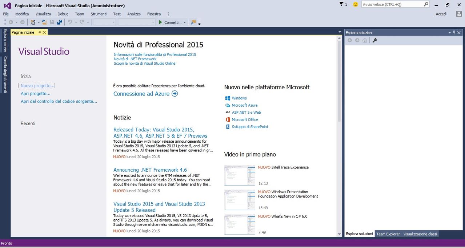Click Accedi to sign in
465x248 pixels.
(441, 14)
